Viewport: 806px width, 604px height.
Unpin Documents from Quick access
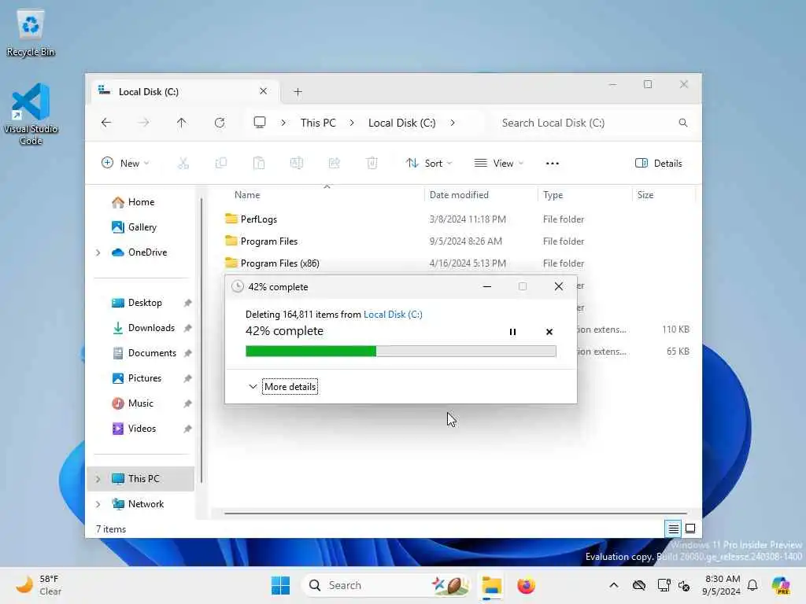[x=187, y=353]
